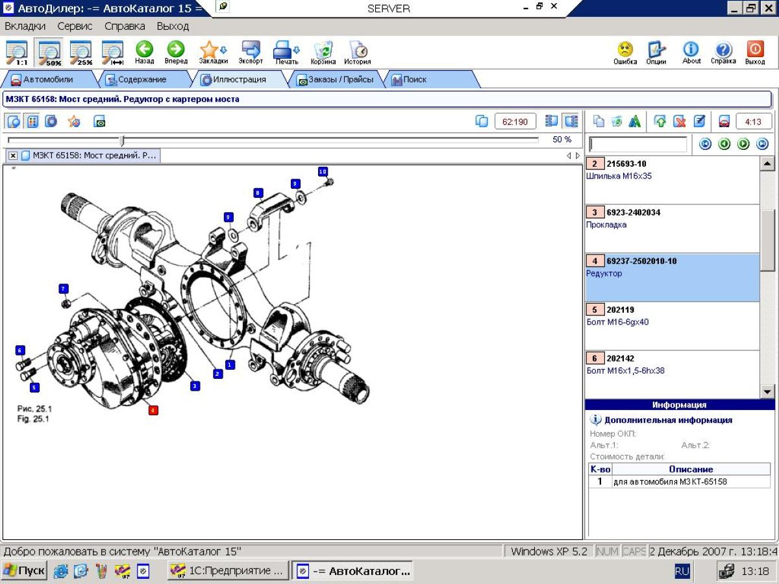Click the recycle basket icon in parts toolbar
The height and width of the screenshot is (584, 779).
pos(617,121)
